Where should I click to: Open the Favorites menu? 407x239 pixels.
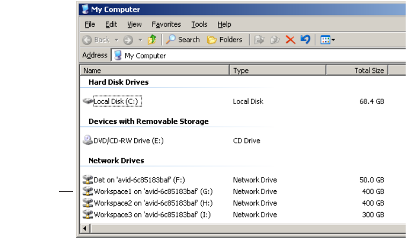coord(166,24)
